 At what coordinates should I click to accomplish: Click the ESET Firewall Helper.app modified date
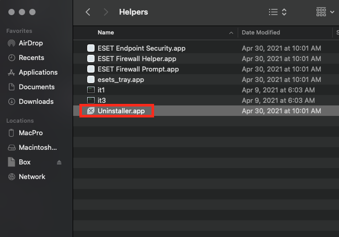pyautogui.click(x=281, y=58)
